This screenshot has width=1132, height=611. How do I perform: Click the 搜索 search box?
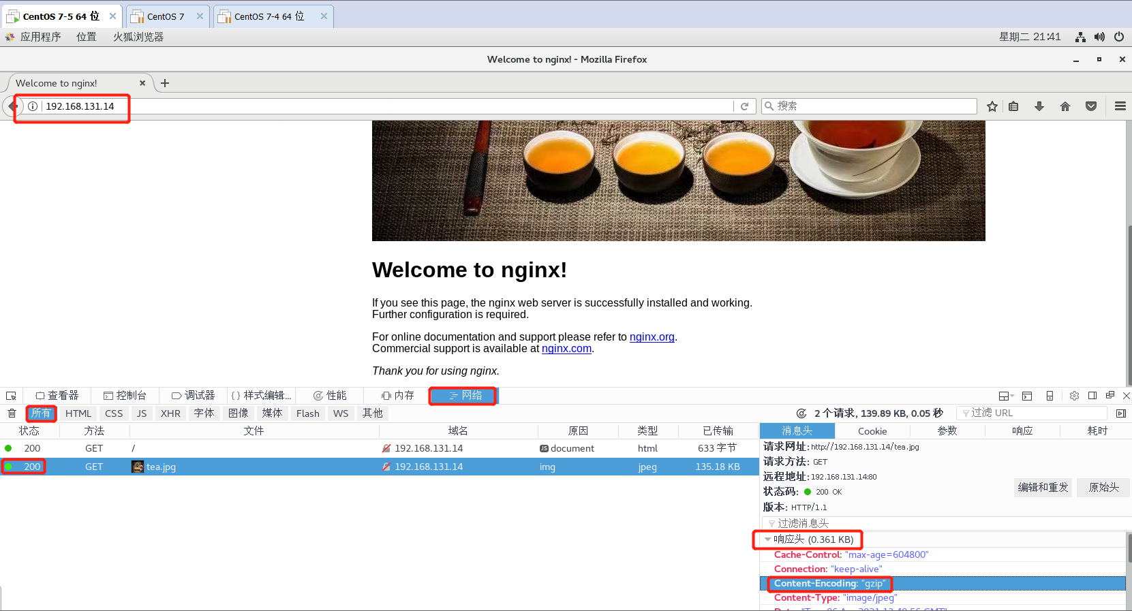(869, 106)
